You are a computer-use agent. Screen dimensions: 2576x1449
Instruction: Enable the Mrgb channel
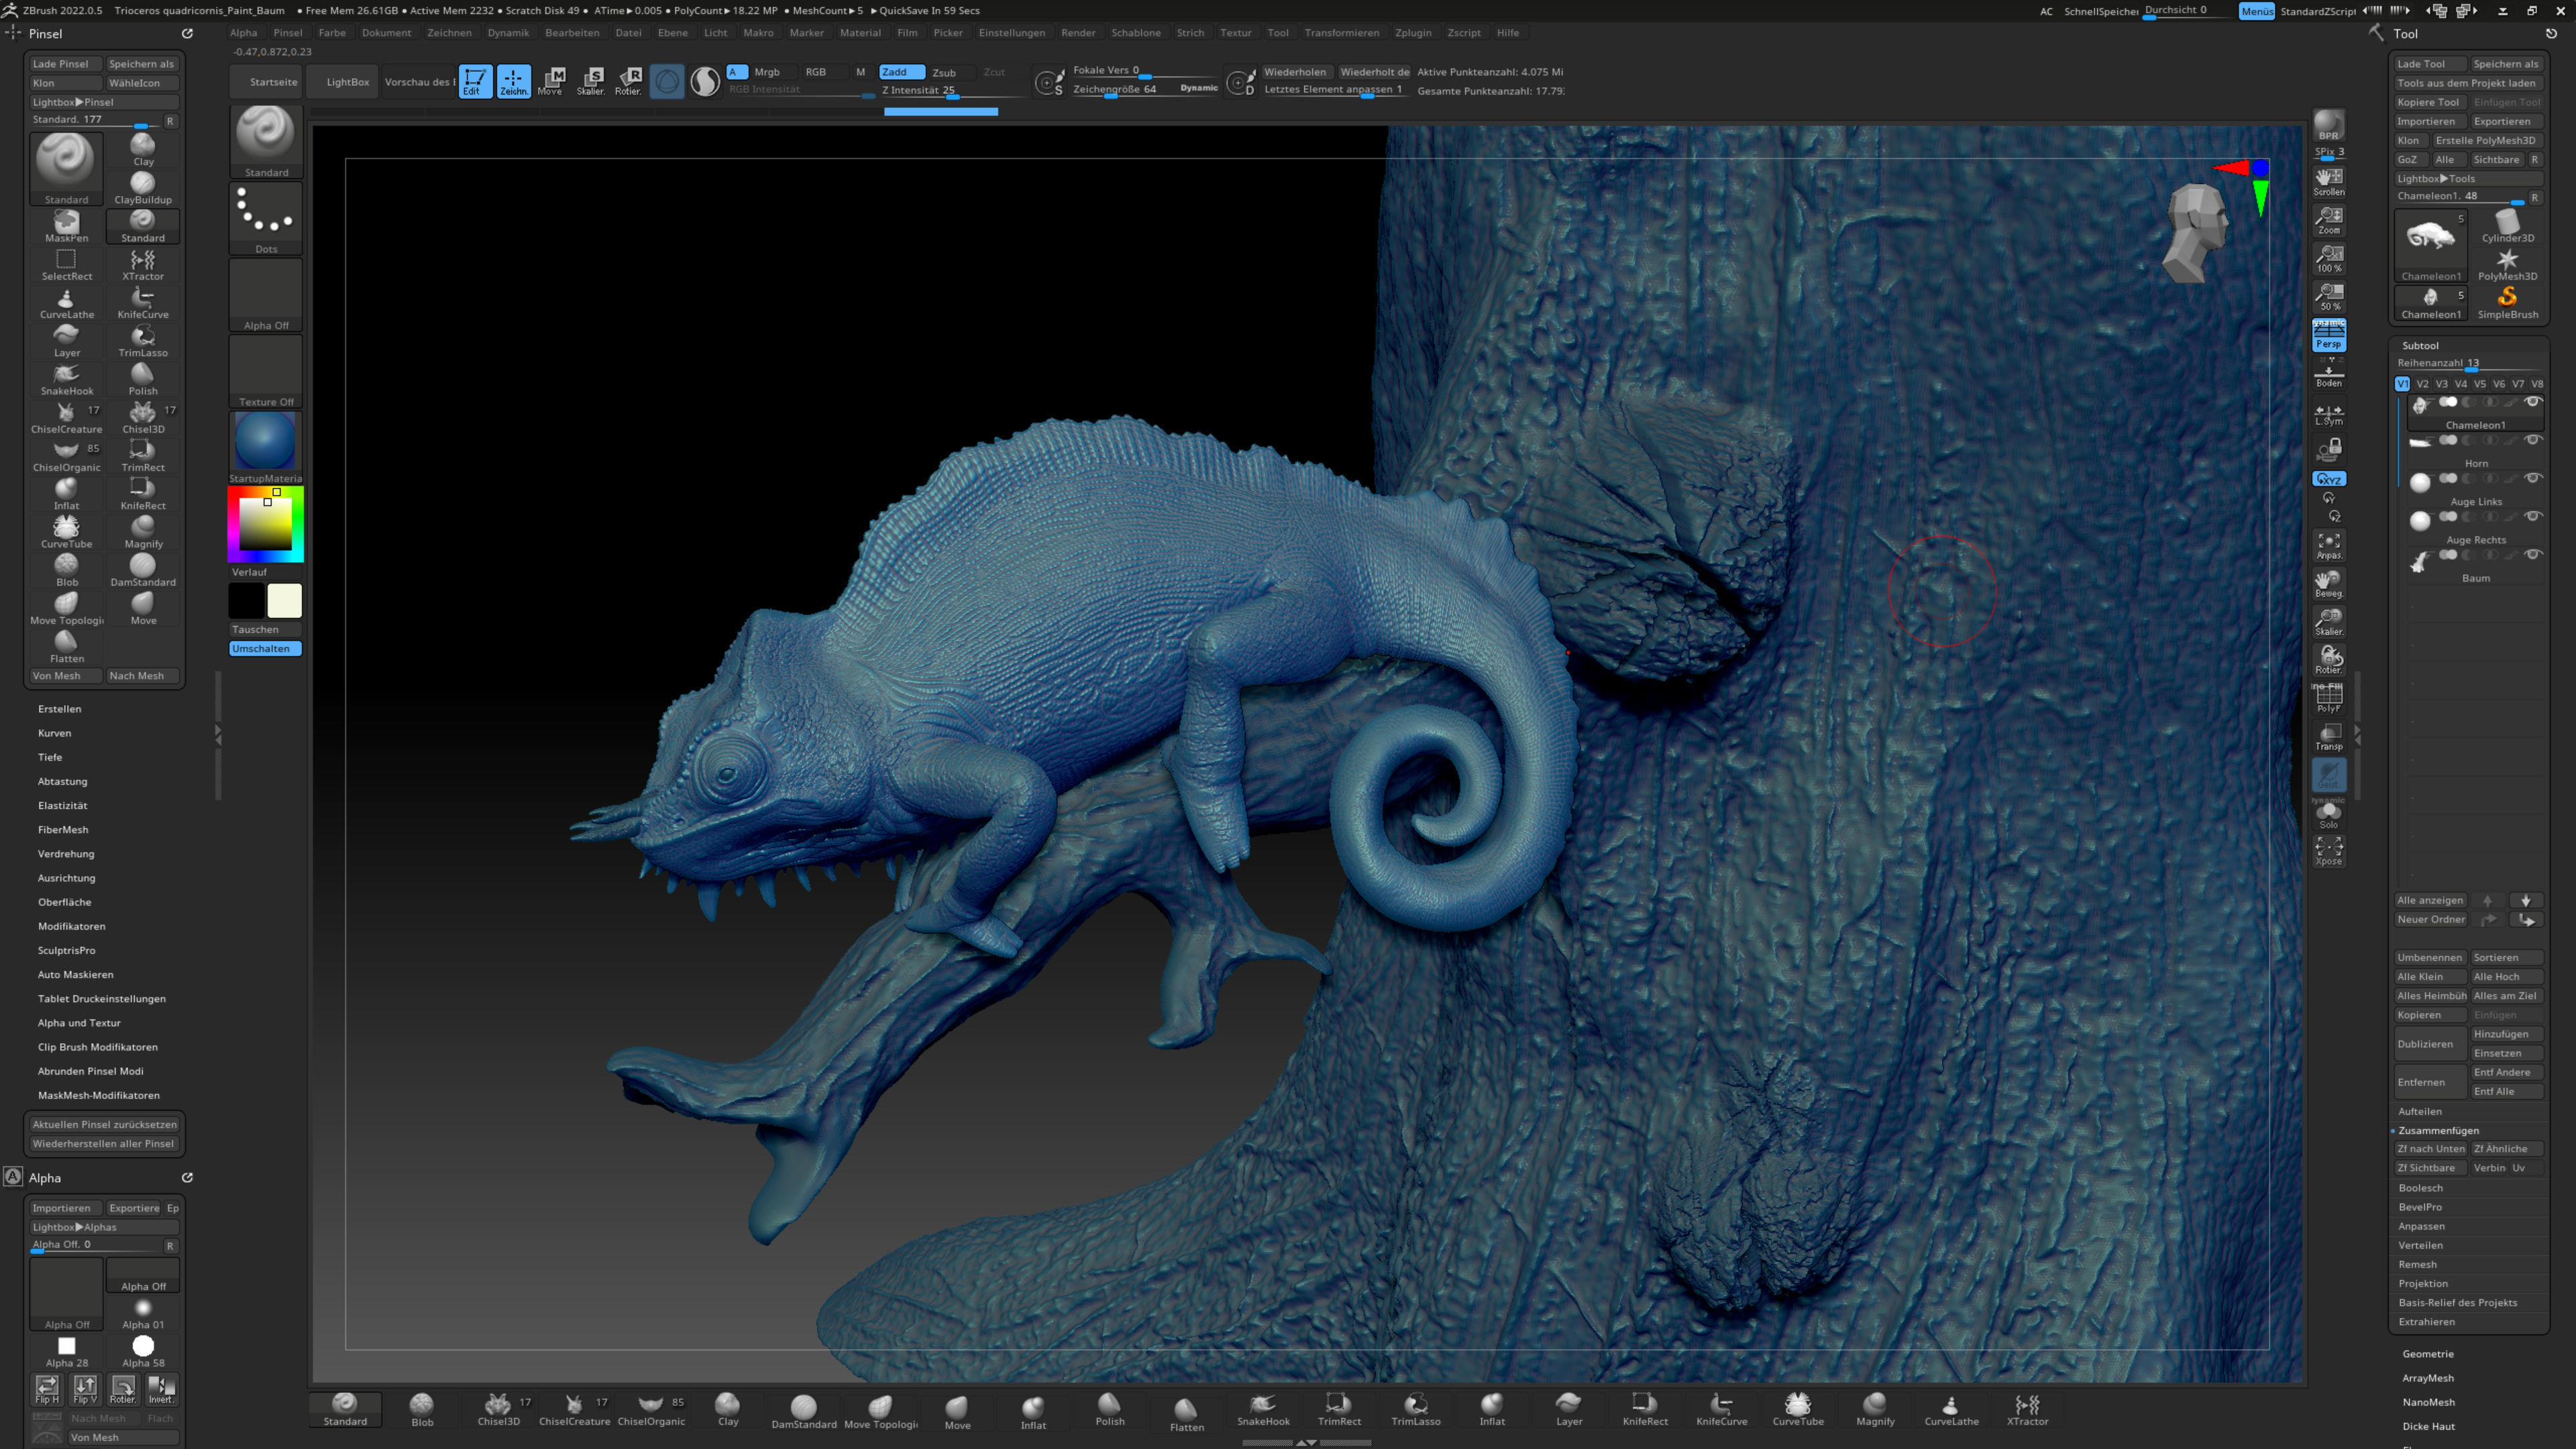coord(767,72)
